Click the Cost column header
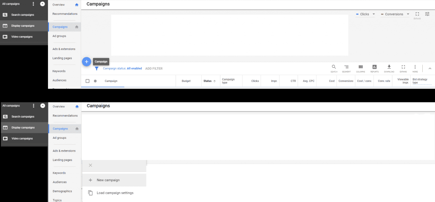 pos(332,81)
